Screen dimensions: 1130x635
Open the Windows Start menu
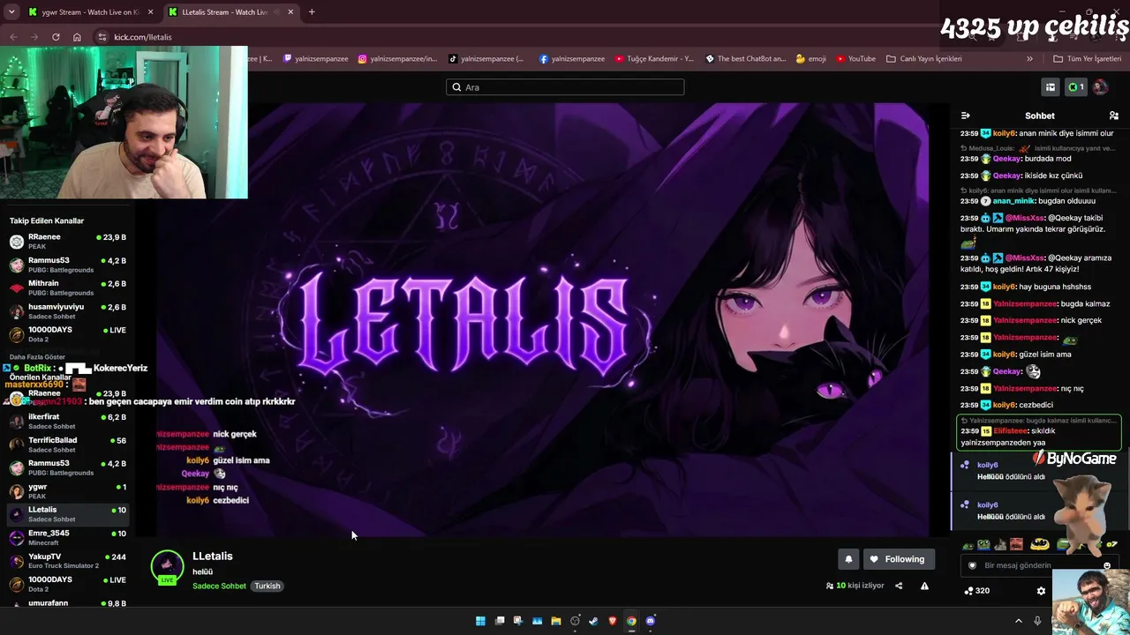click(480, 621)
